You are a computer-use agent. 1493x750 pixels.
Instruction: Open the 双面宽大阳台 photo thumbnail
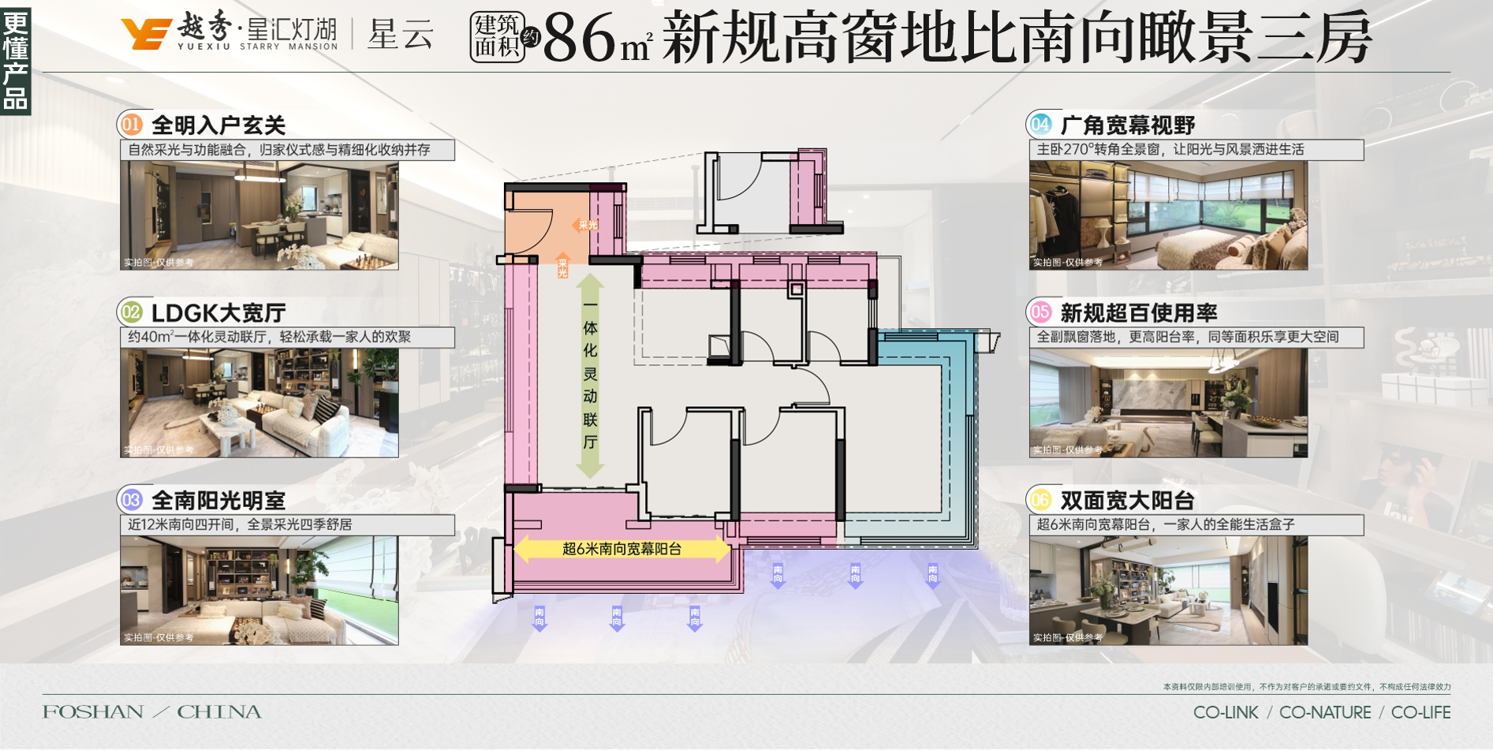(x=1168, y=591)
